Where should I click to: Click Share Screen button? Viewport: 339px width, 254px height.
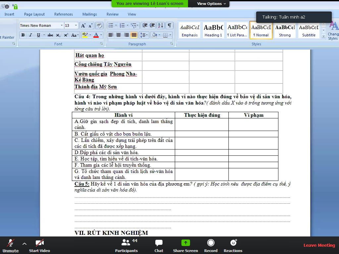tap(185, 246)
